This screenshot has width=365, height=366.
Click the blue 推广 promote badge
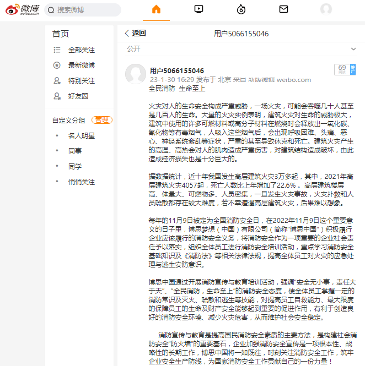tap(353, 69)
